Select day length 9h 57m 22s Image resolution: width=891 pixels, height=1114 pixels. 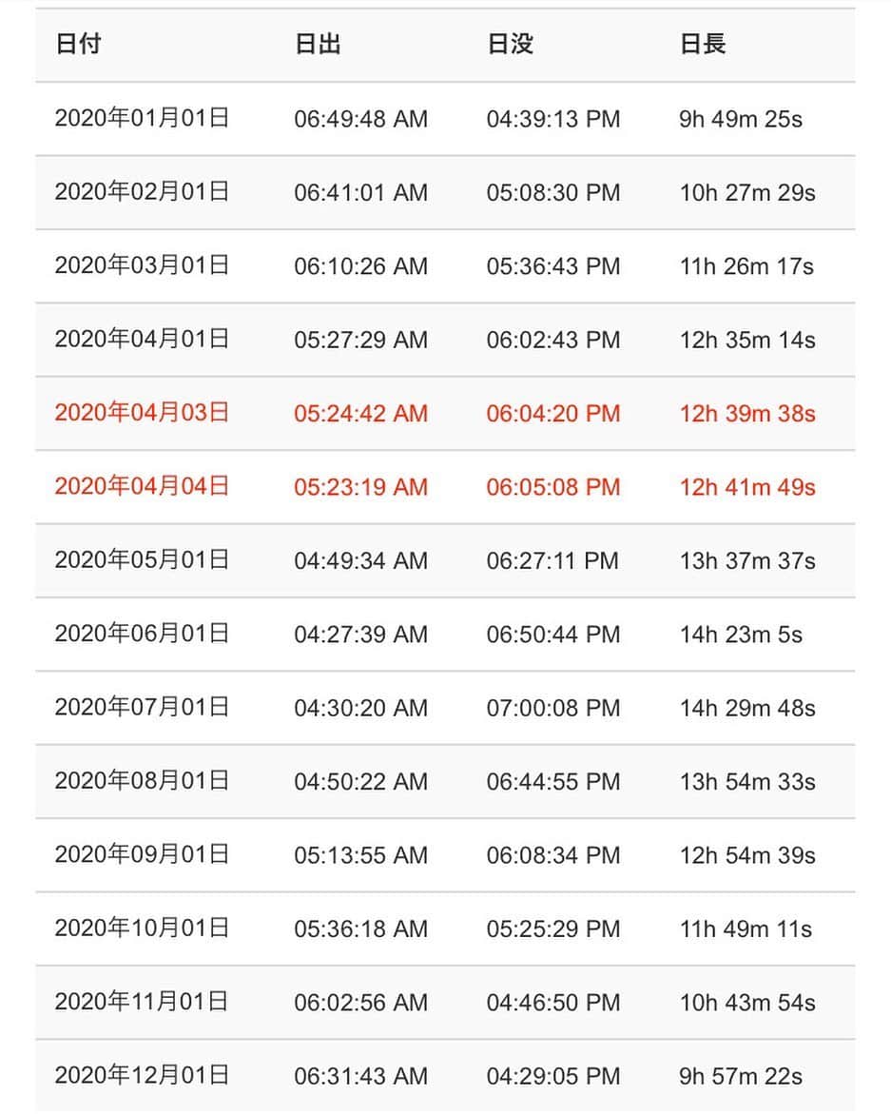(741, 1077)
